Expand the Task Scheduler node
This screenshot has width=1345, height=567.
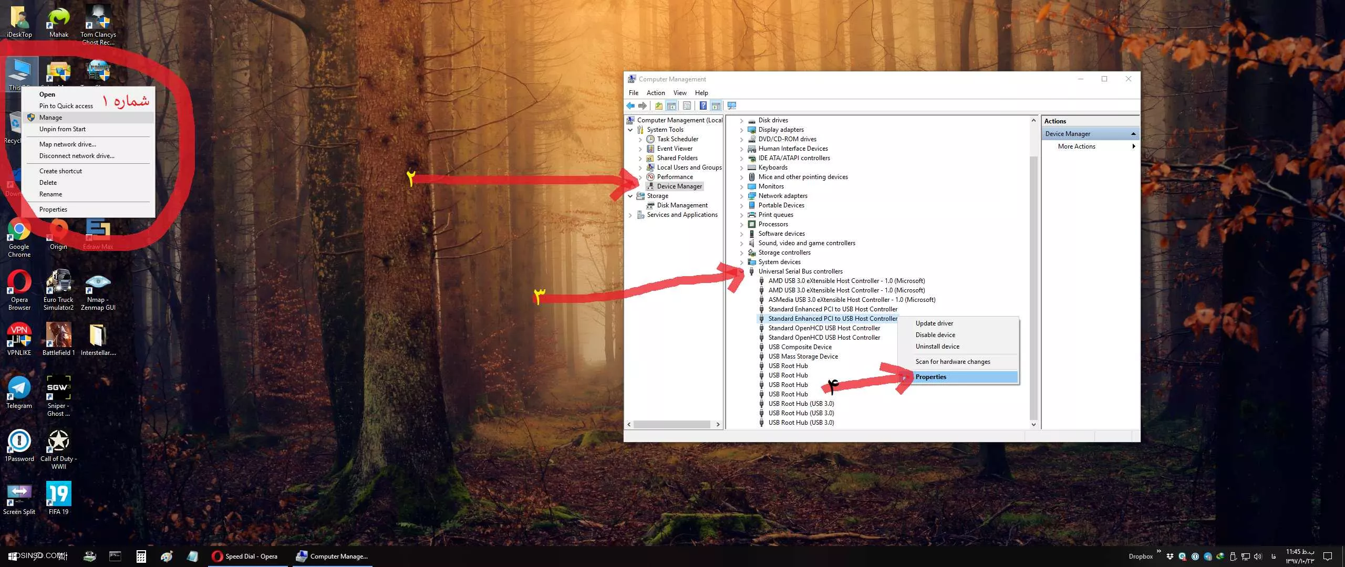(x=640, y=140)
